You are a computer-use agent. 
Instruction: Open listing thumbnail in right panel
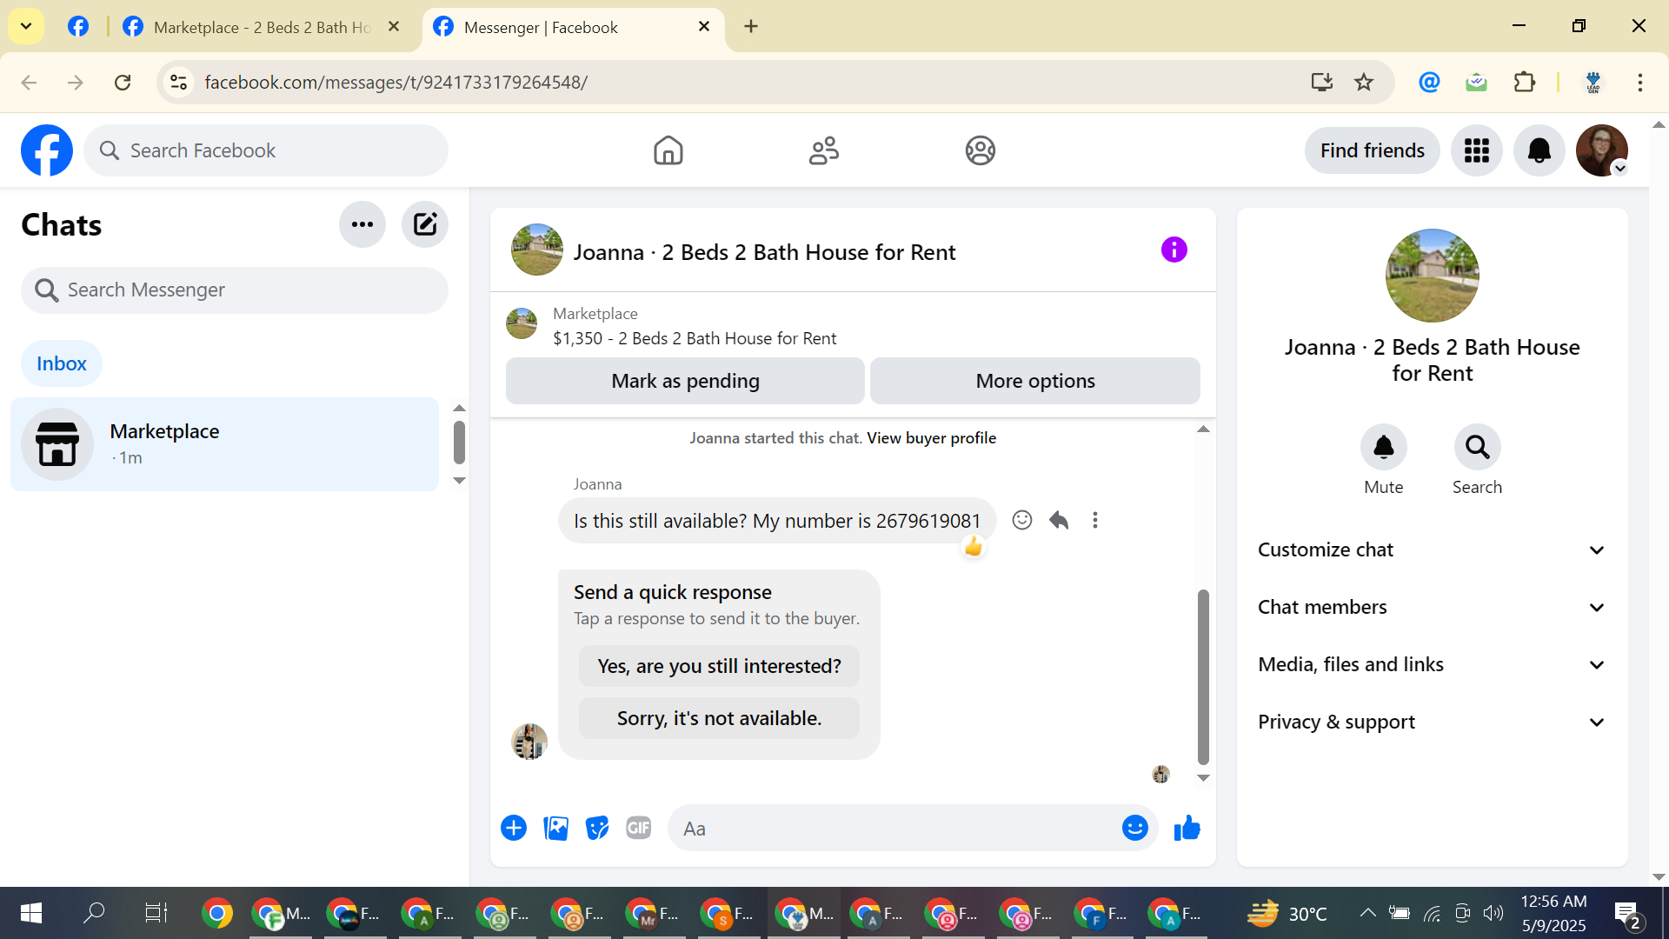1432,276
